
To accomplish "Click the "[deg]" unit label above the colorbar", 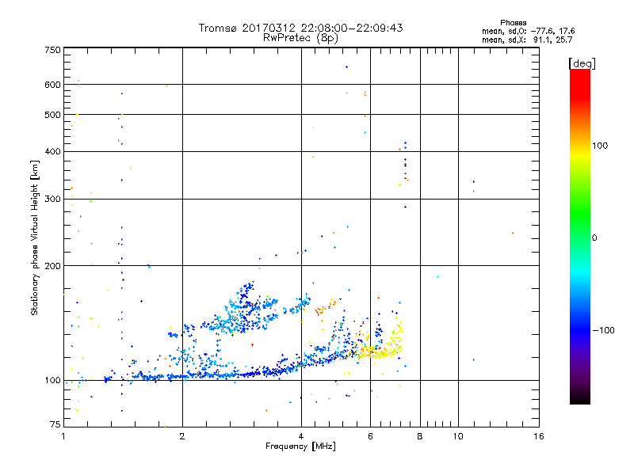I will point(582,63).
